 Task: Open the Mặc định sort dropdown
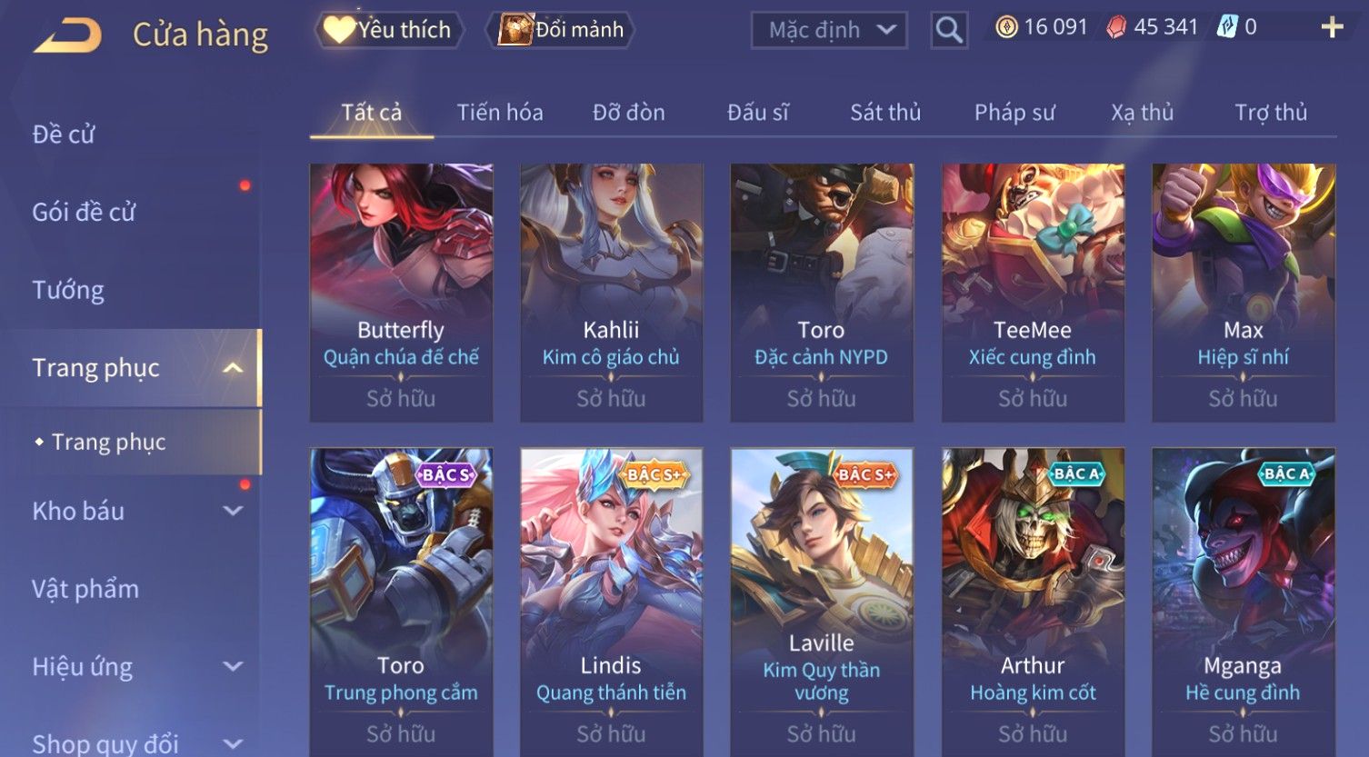pos(829,30)
